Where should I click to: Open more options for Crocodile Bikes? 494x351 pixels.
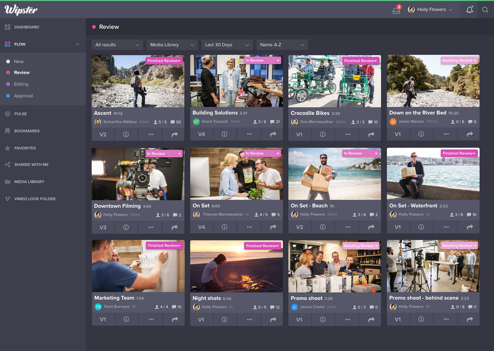coord(347,134)
